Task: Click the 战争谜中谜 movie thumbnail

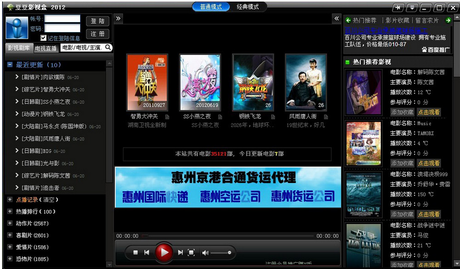Action: click(364, 245)
